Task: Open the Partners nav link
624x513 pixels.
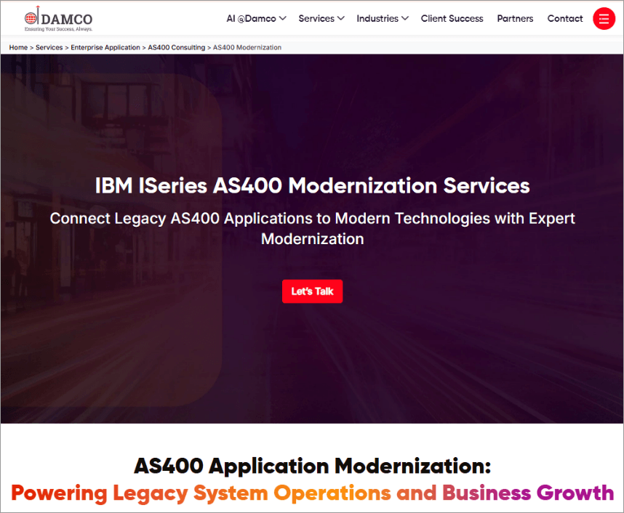Action: (x=515, y=19)
